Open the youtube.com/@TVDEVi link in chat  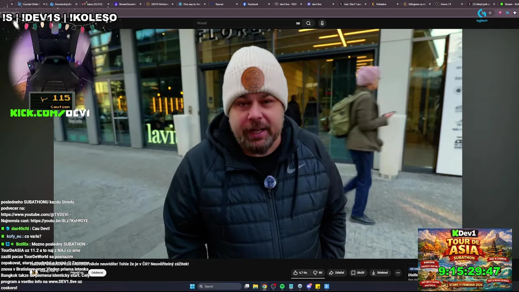click(36, 214)
